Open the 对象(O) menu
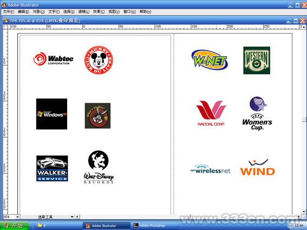The height and width of the screenshot is (230, 307). (x=38, y=12)
